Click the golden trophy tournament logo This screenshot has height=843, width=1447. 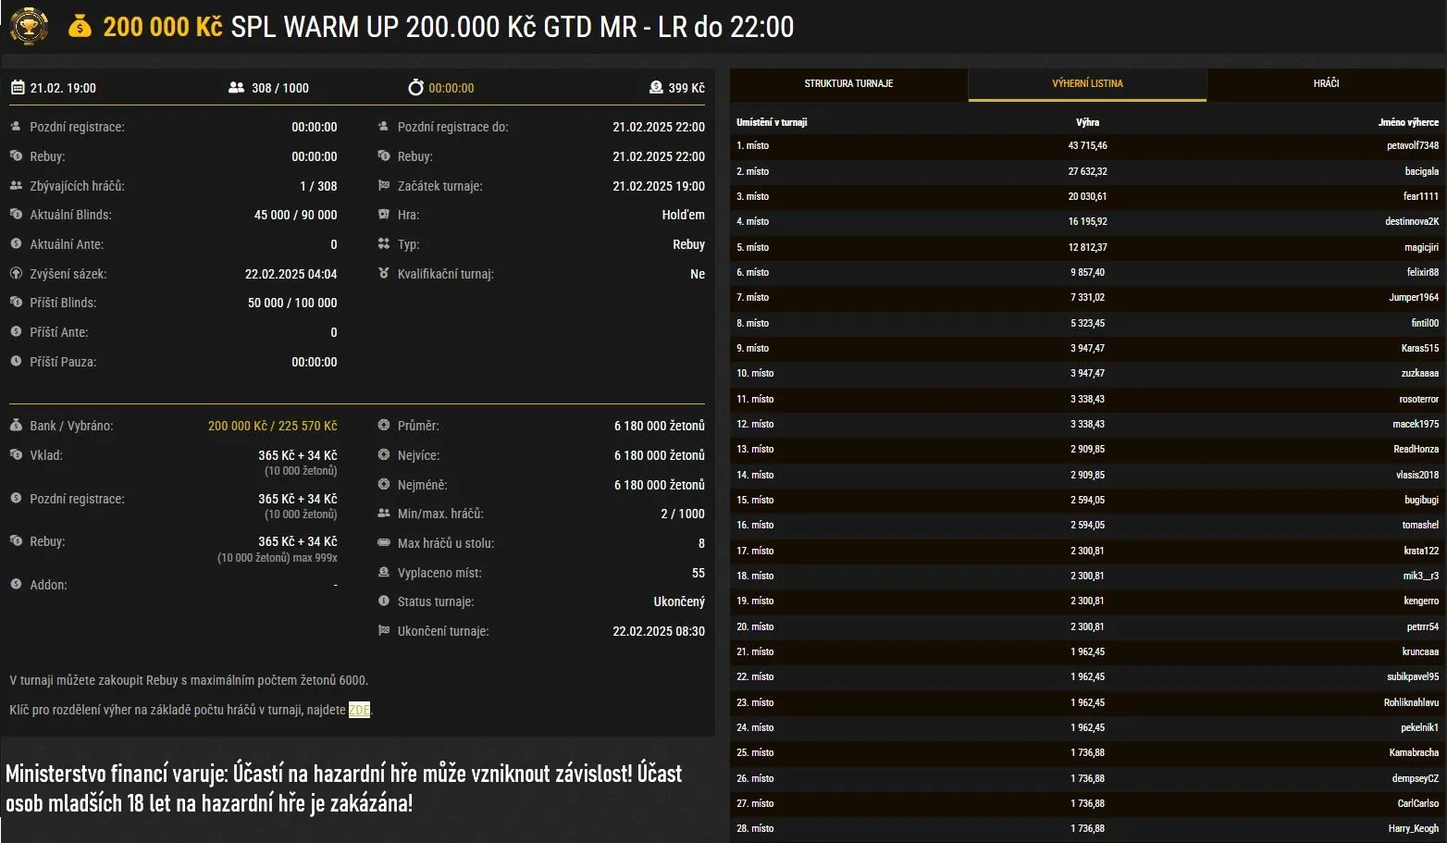click(x=29, y=26)
